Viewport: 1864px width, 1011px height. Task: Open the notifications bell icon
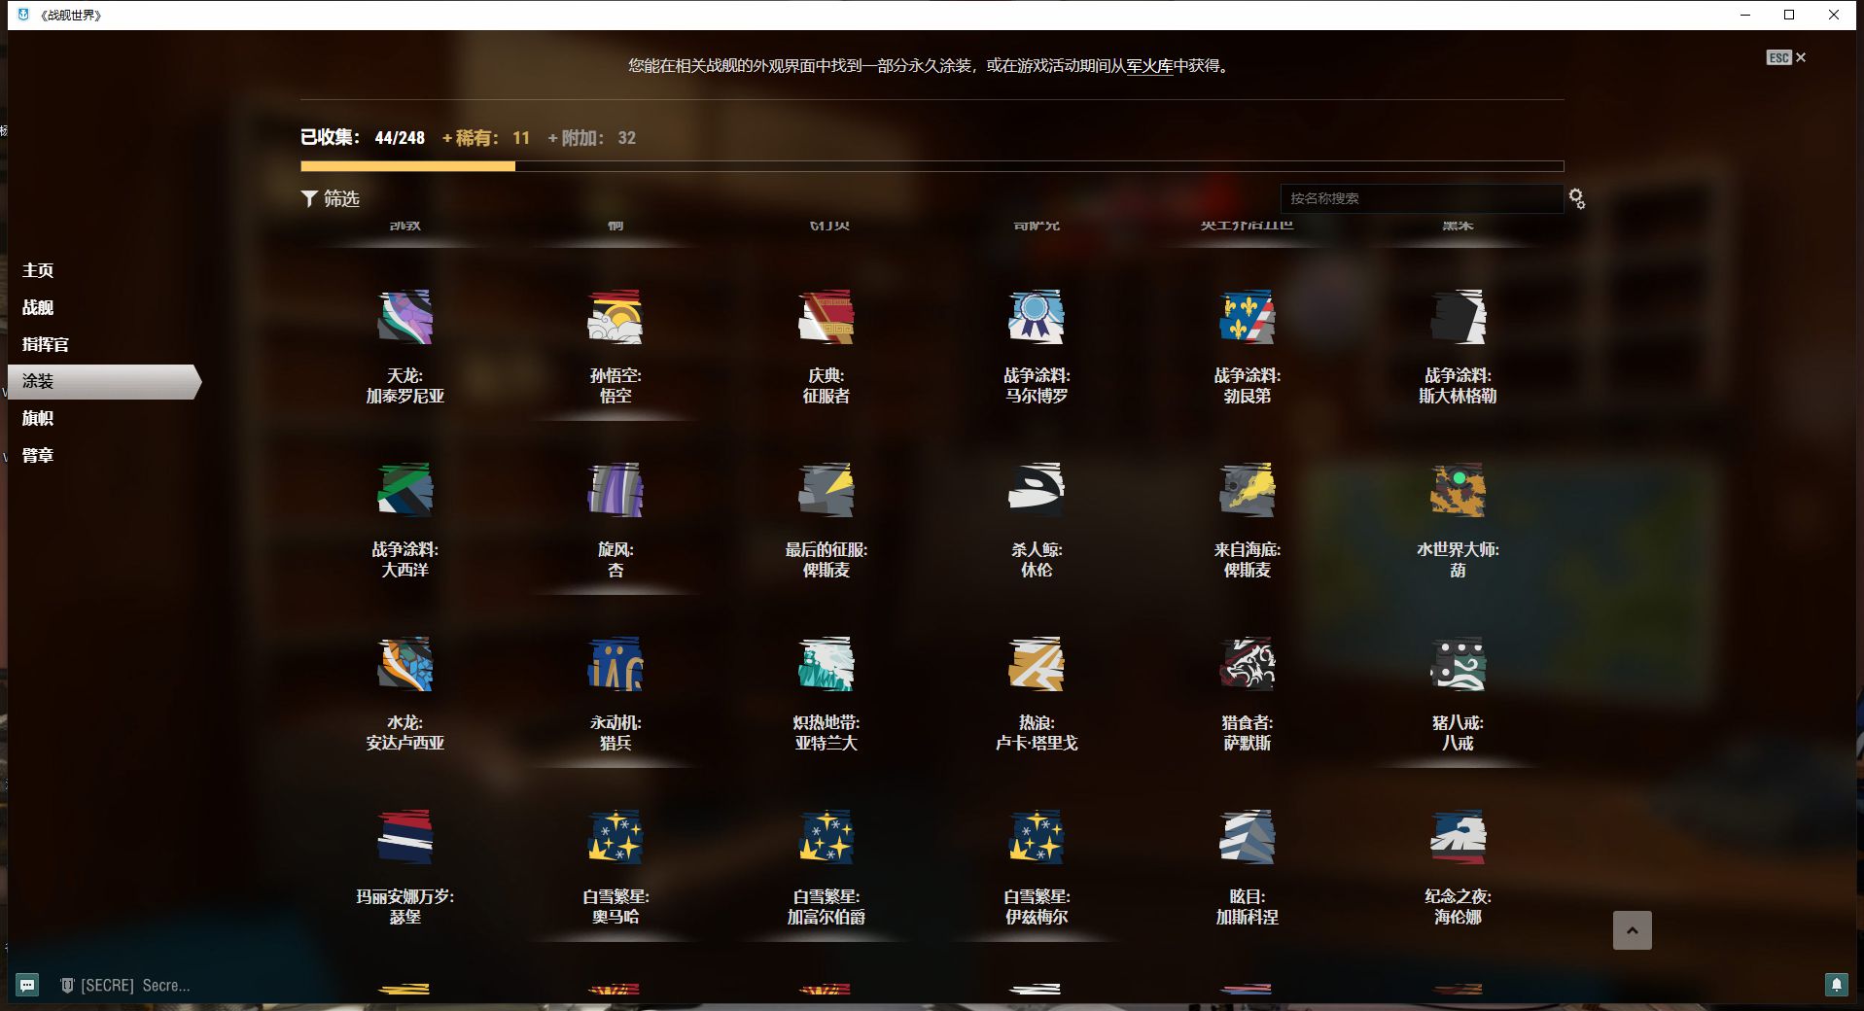point(1836,985)
